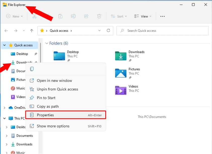Screen dimensions: 212x154
Task: Click the Delete trash can icon
Action: tap(99, 16)
